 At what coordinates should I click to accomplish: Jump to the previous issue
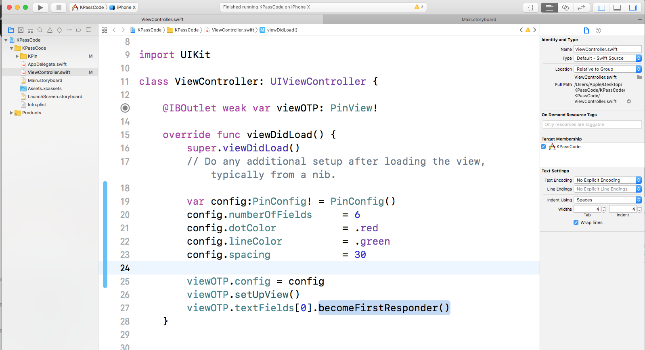[x=521, y=30]
